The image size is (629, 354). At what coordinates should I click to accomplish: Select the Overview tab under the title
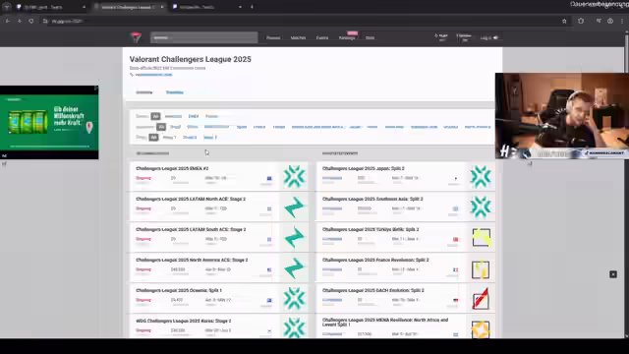click(144, 92)
